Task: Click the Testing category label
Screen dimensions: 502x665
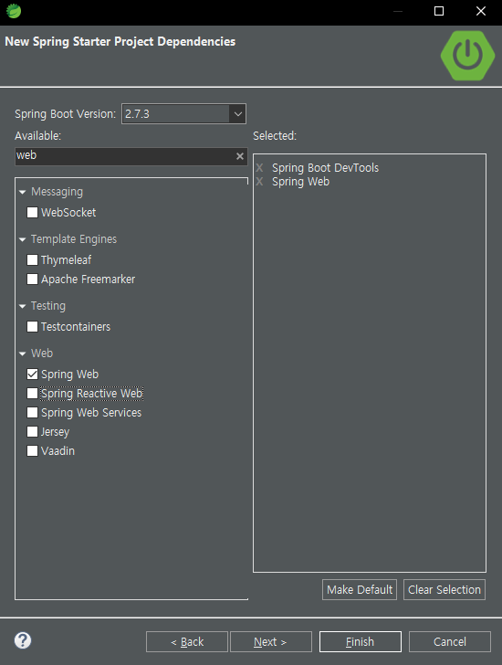Action: tap(48, 306)
